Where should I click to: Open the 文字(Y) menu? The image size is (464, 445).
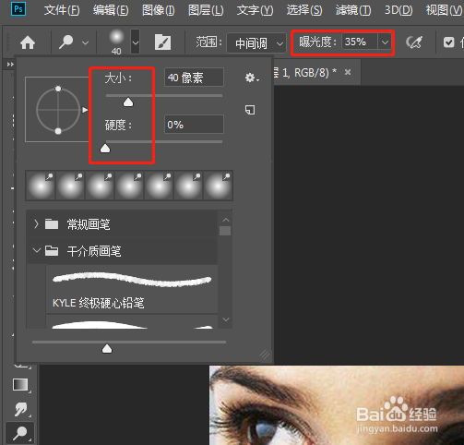(255, 10)
